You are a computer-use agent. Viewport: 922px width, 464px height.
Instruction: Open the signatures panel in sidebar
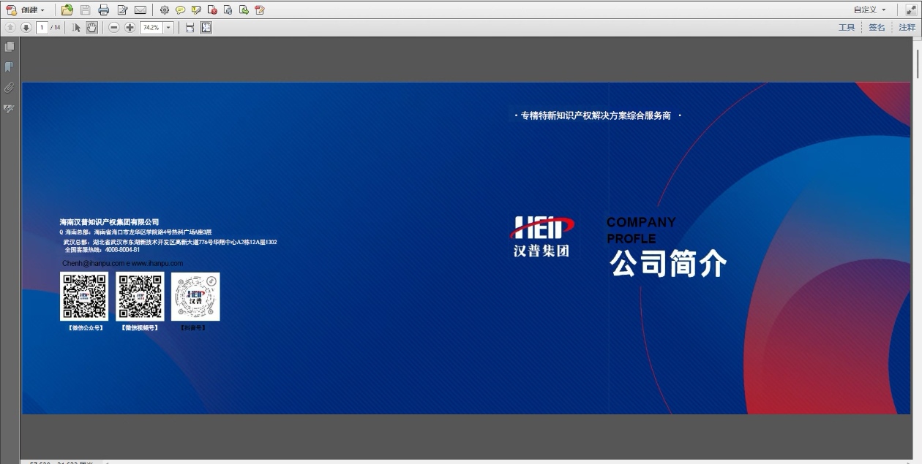(x=10, y=109)
